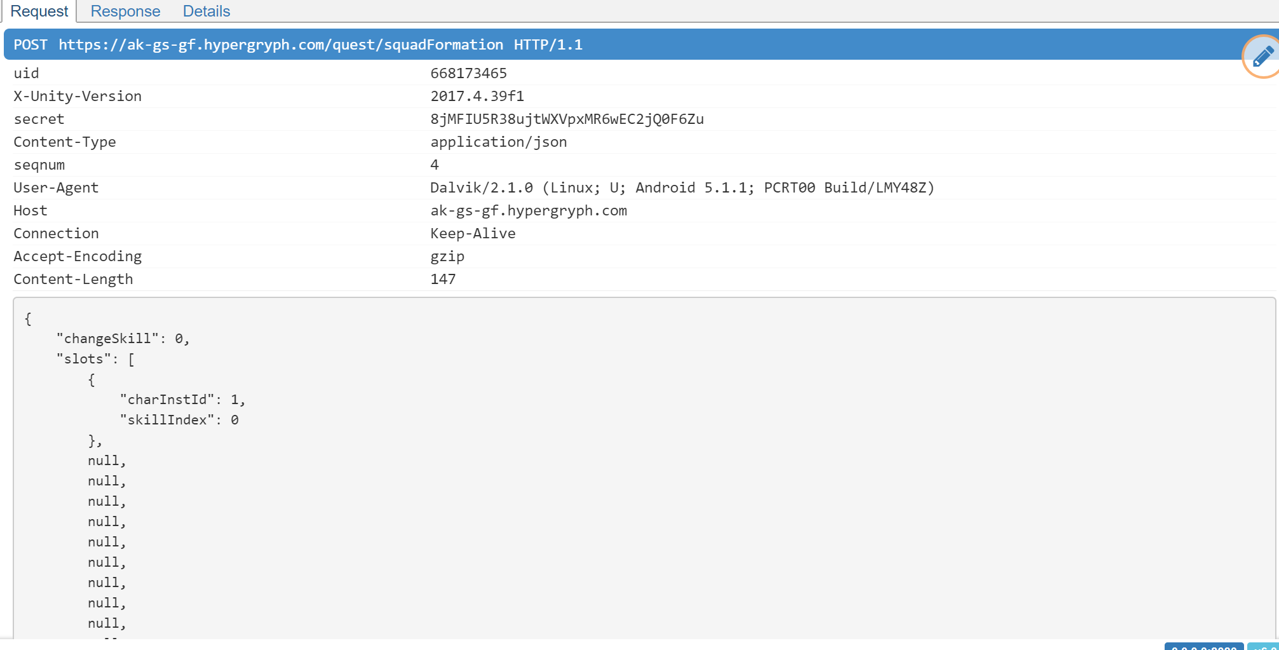Open the Details tab
The height and width of the screenshot is (650, 1279).
(206, 11)
